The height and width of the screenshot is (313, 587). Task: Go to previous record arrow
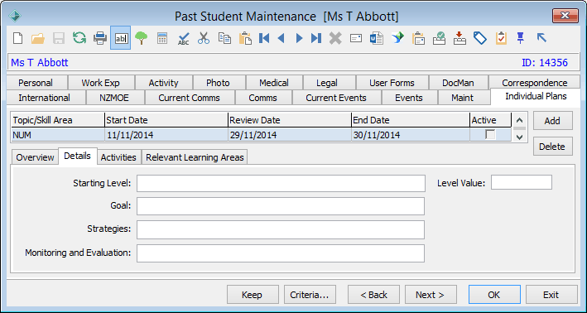(x=281, y=38)
